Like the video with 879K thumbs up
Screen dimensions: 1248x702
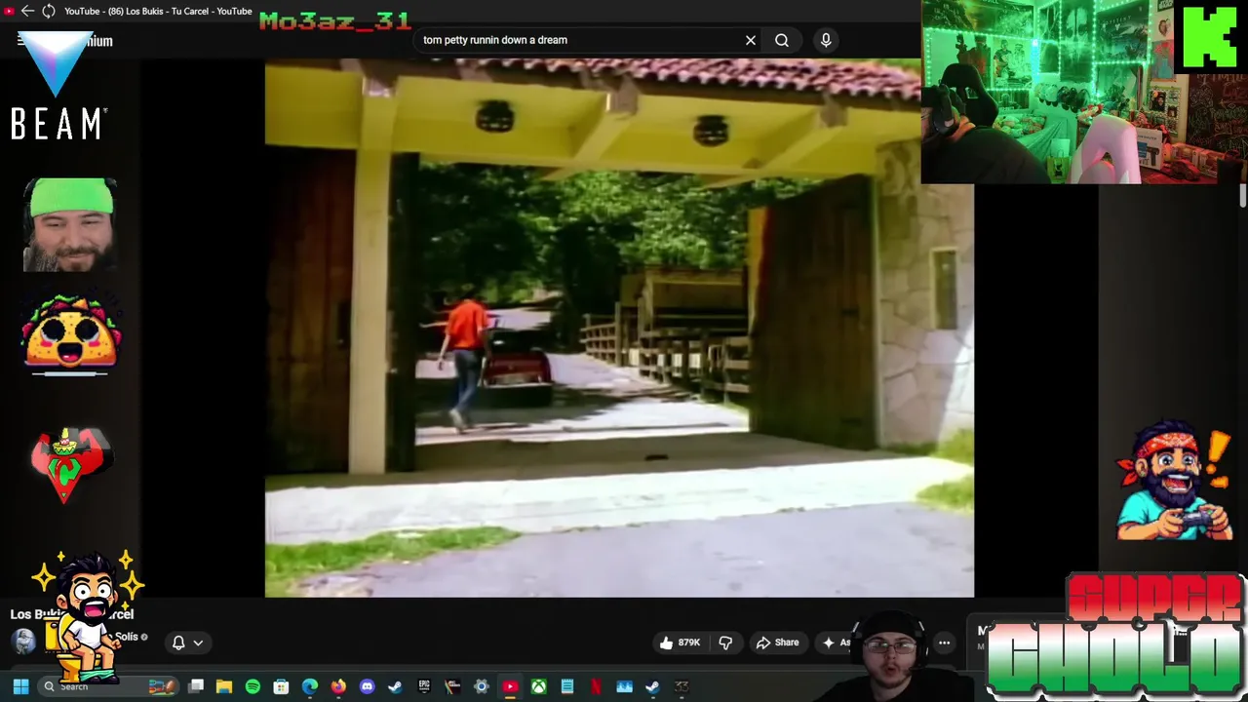click(681, 643)
